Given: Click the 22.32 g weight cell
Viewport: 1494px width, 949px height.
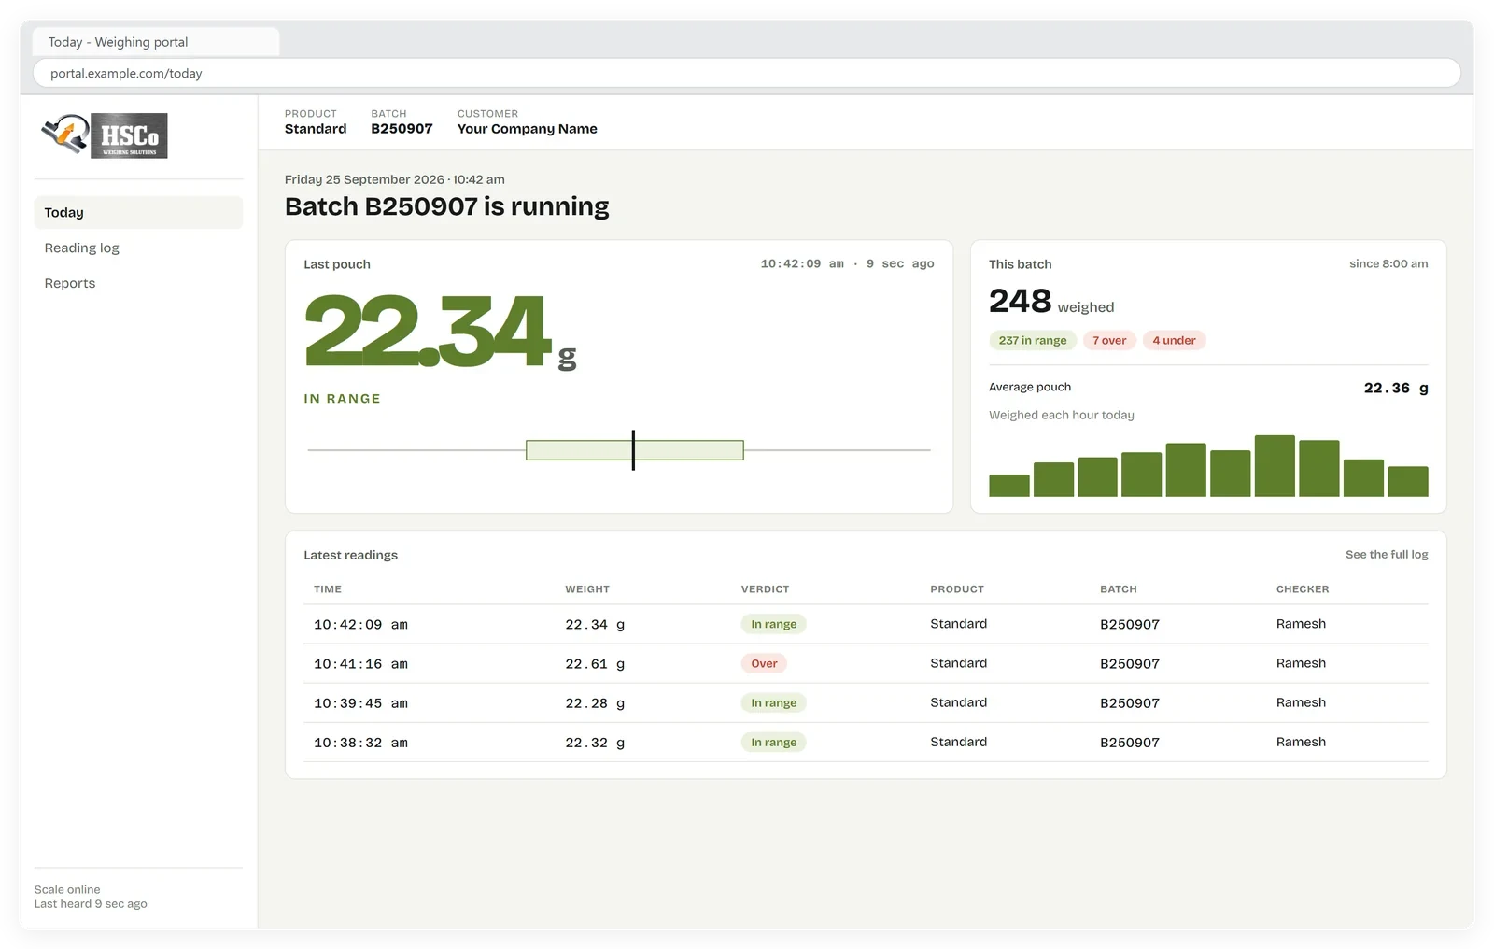Looking at the screenshot, I should click(595, 743).
